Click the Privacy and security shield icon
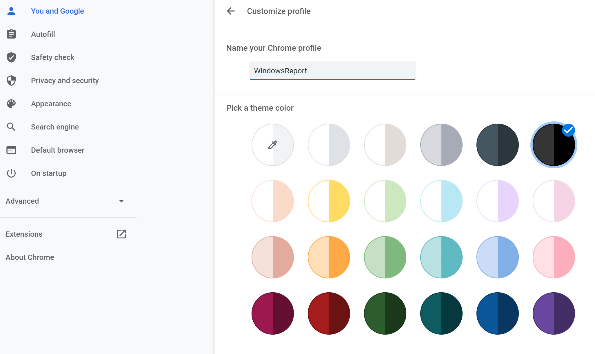This screenshot has width=595, height=354. 11,80
